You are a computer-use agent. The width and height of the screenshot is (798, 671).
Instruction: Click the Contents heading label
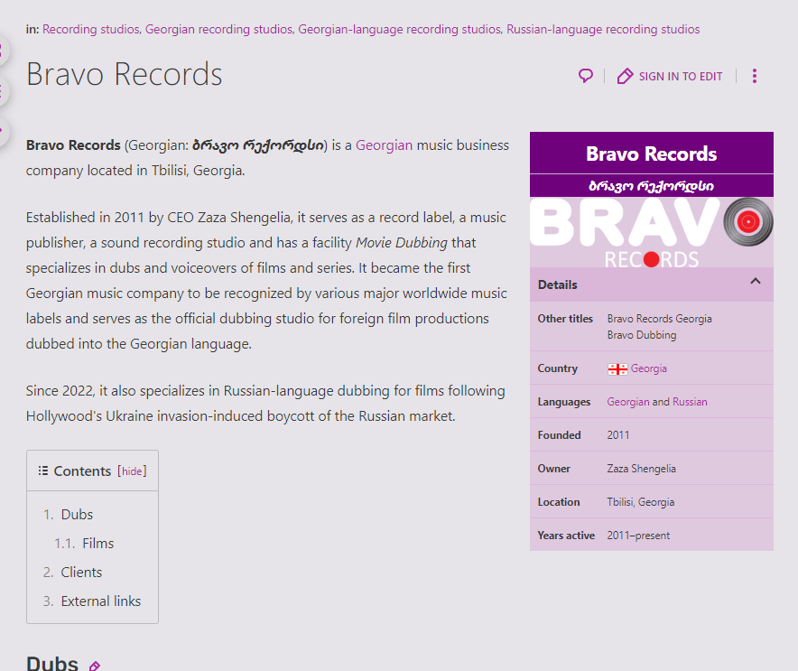pyautogui.click(x=82, y=471)
